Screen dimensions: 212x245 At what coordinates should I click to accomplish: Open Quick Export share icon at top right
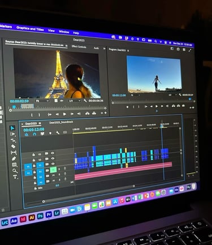point(178,49)
